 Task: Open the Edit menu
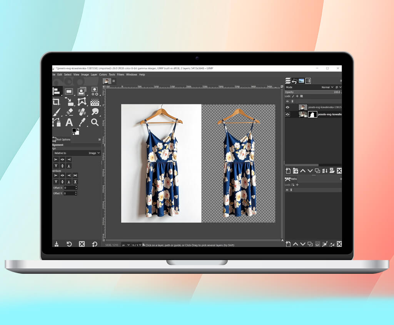click(x=60, y=74)
